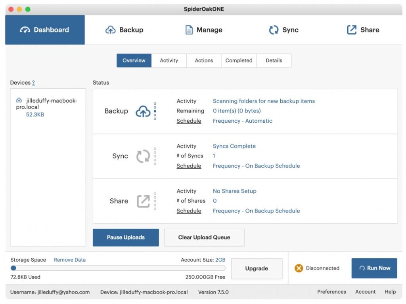406x304 pixels.
Task: Click the Run Now spinner icon
Action: [x=362, y=268]
